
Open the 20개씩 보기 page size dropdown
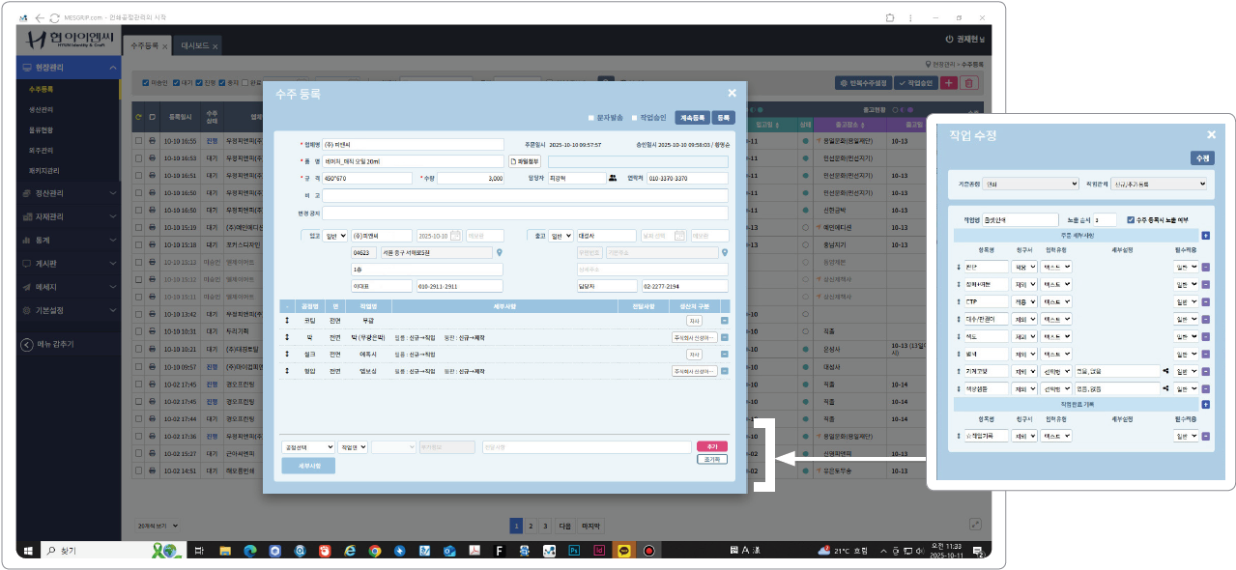point(158,527)
